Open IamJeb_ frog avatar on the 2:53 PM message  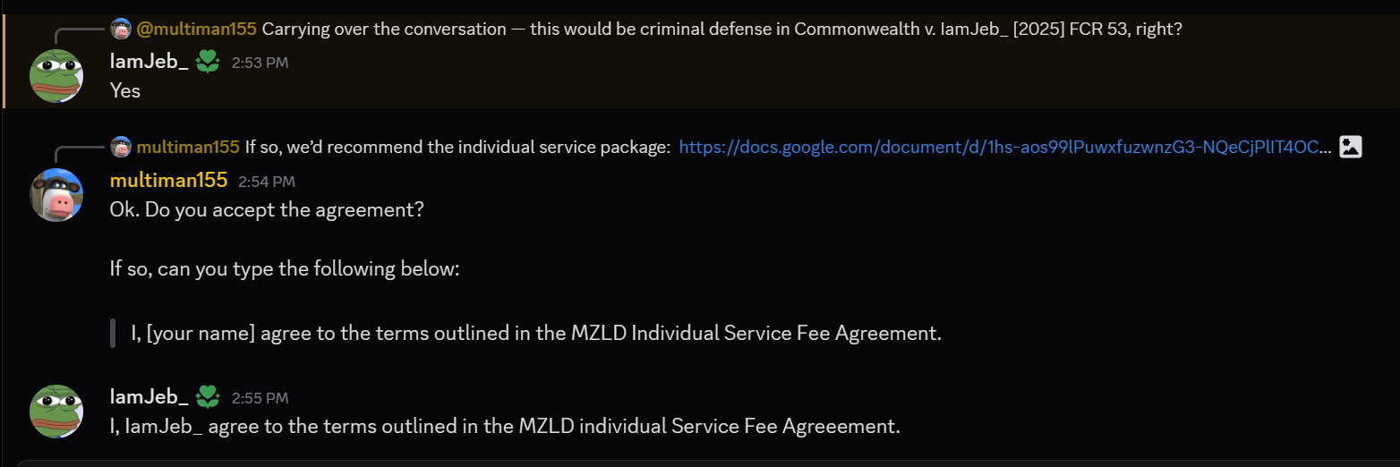(56, 77)
